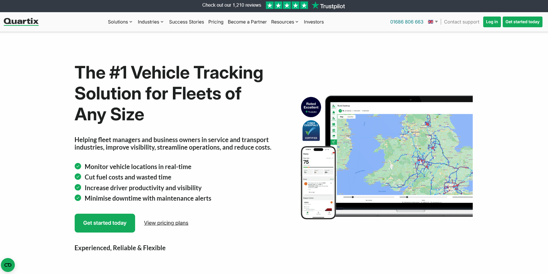Click the Contact support link
The width and height of the screenshot is (548, 274).
click(462, 22)
